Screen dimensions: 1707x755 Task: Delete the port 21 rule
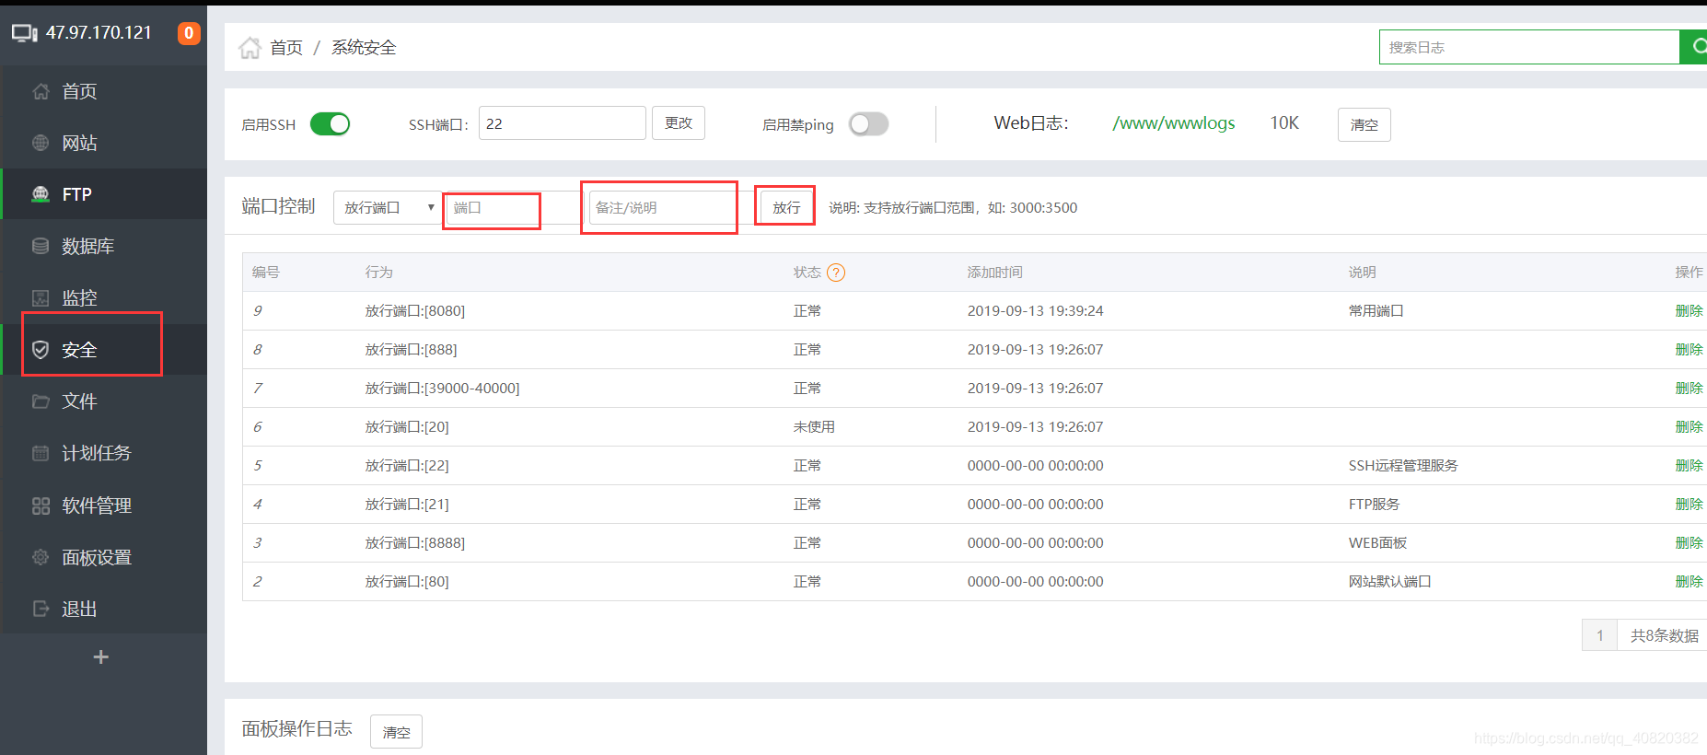point(1689,505)
